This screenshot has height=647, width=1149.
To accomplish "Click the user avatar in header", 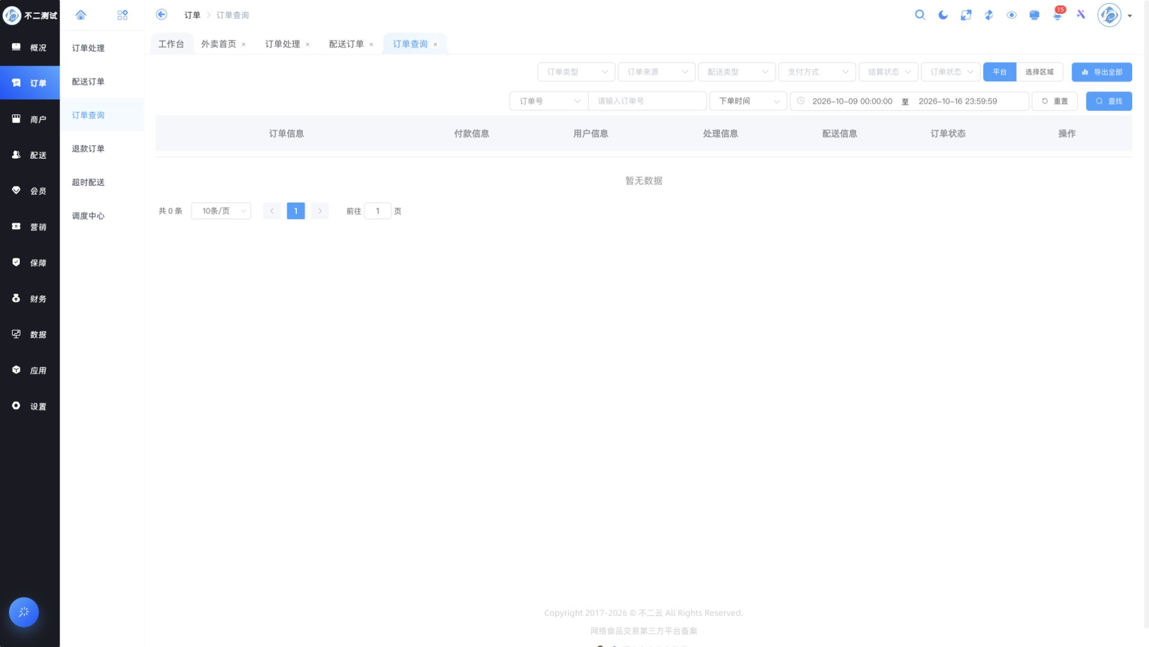I will point(1109,15).
